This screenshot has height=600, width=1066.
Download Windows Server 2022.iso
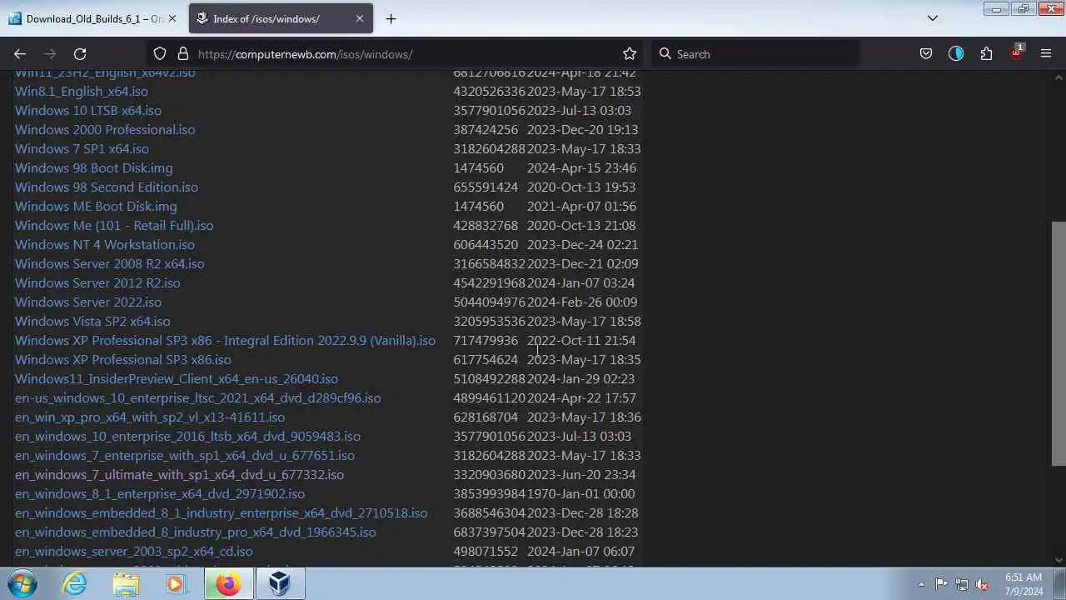(x=88, y=302)
